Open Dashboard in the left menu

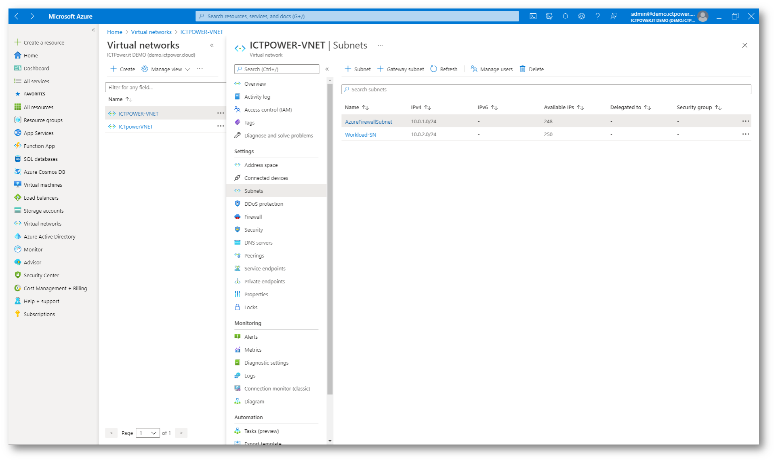[x=32, y=68]
